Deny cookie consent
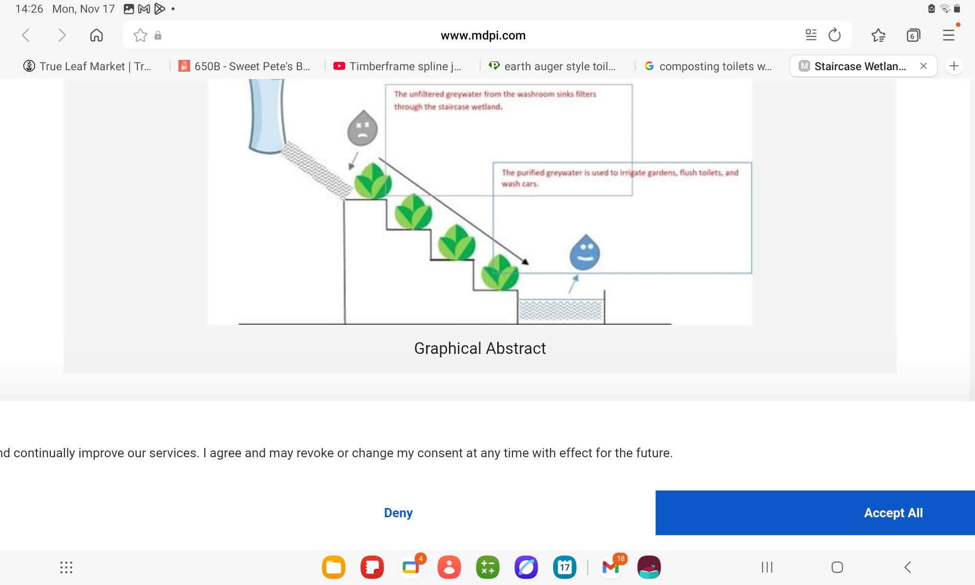This screenshot has width=975, height=585. pyautogui.click(x=398, y=513)
